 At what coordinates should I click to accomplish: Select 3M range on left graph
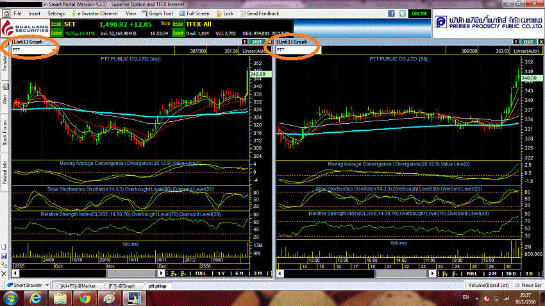pos(258,274)
